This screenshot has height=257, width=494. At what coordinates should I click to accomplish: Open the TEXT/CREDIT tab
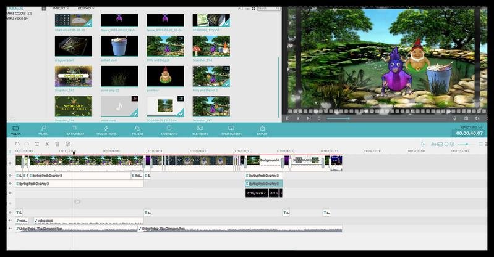tap(75, 130)
